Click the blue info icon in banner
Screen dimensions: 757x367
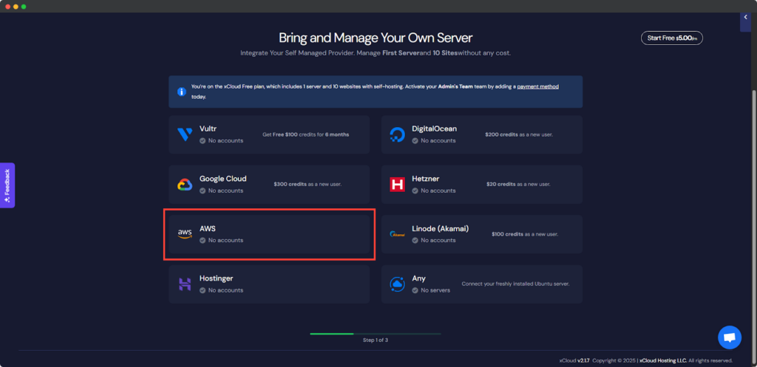[181, 92]
